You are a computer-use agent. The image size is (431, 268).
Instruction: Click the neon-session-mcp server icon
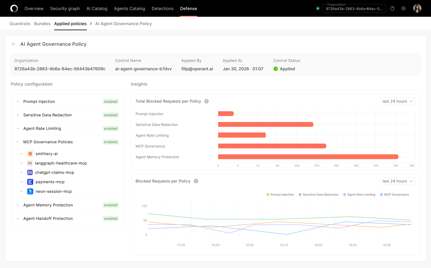tap(30, 191)
